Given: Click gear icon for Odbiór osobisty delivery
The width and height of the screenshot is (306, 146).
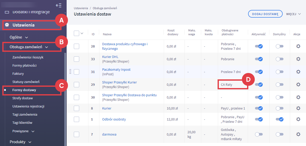Looking at the screenshot, I should click(x=298, y=119).
